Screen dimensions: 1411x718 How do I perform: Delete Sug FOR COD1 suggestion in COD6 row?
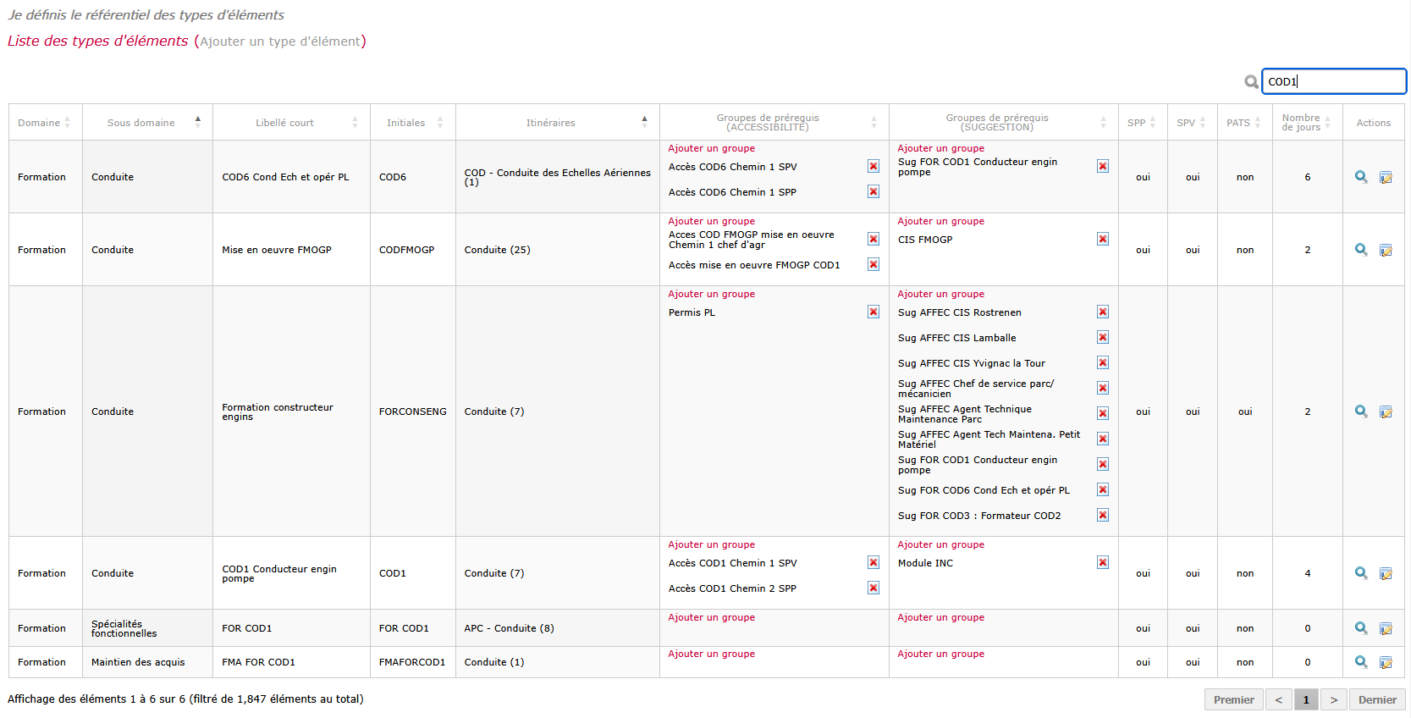tap(1103, 167)
